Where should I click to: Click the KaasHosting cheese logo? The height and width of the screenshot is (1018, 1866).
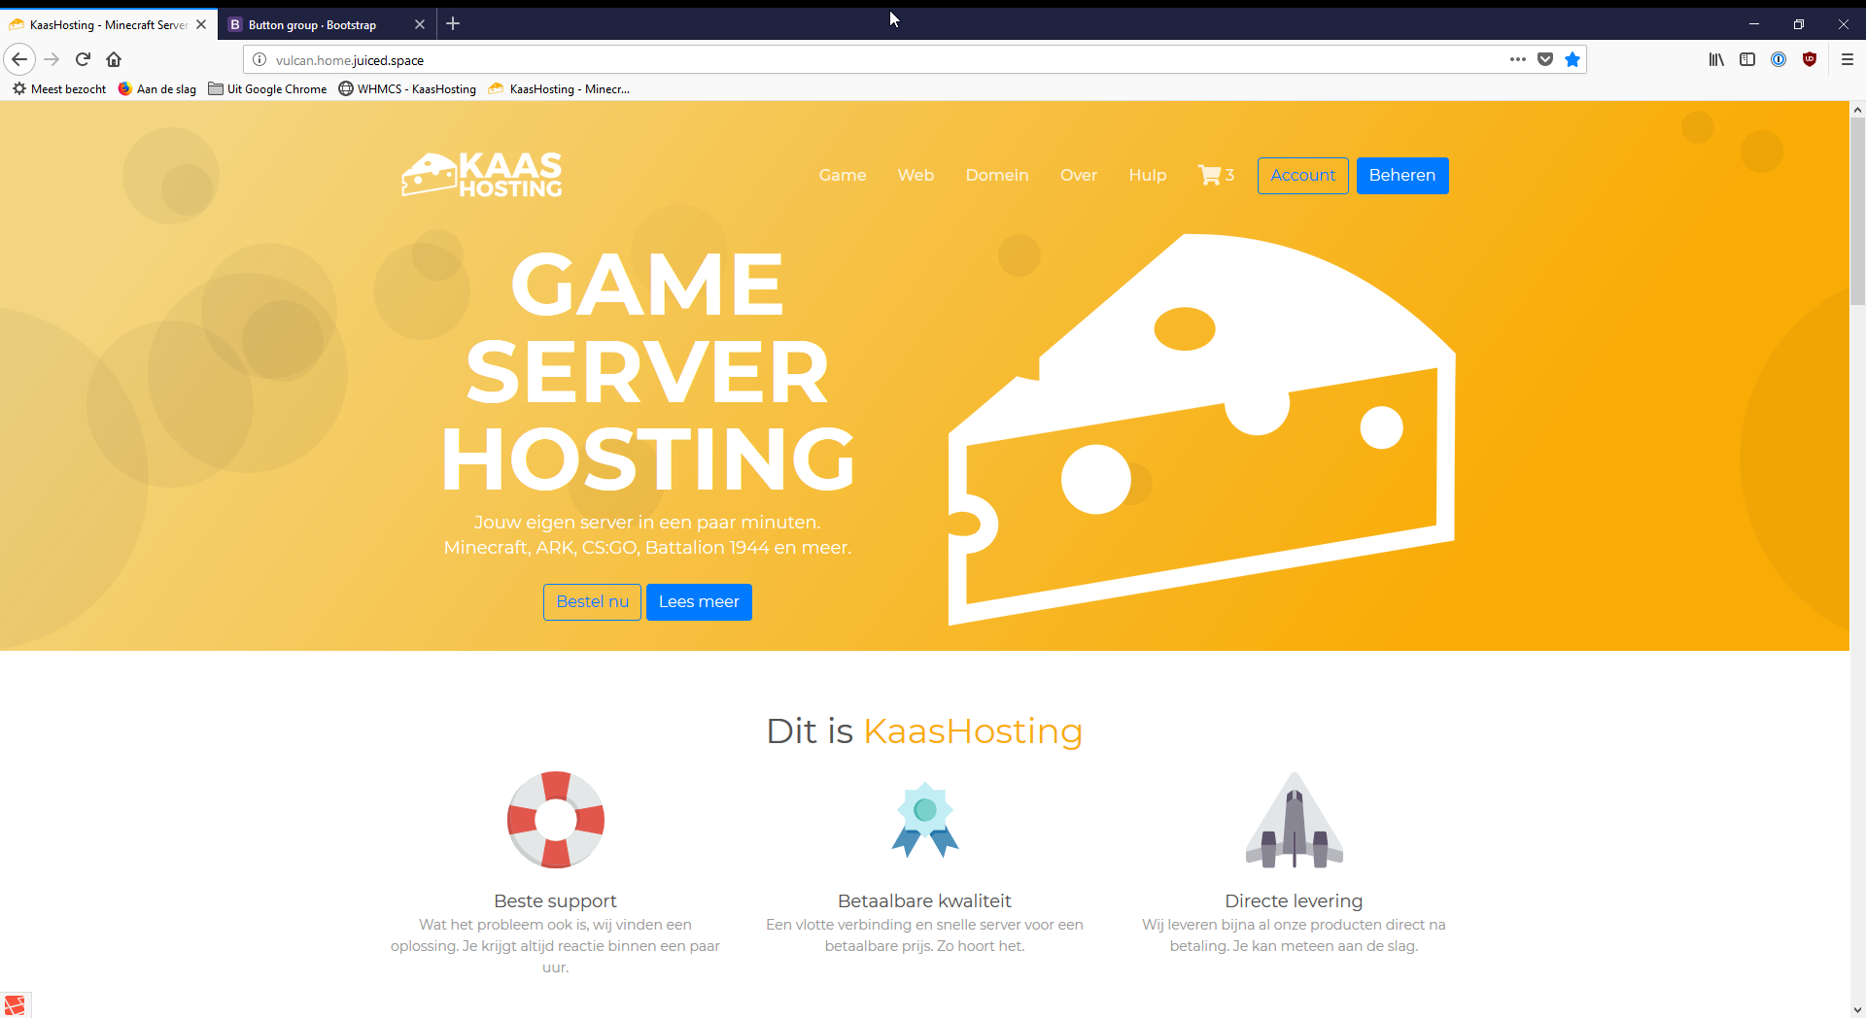pyautogui.click(x=482, y=175)
